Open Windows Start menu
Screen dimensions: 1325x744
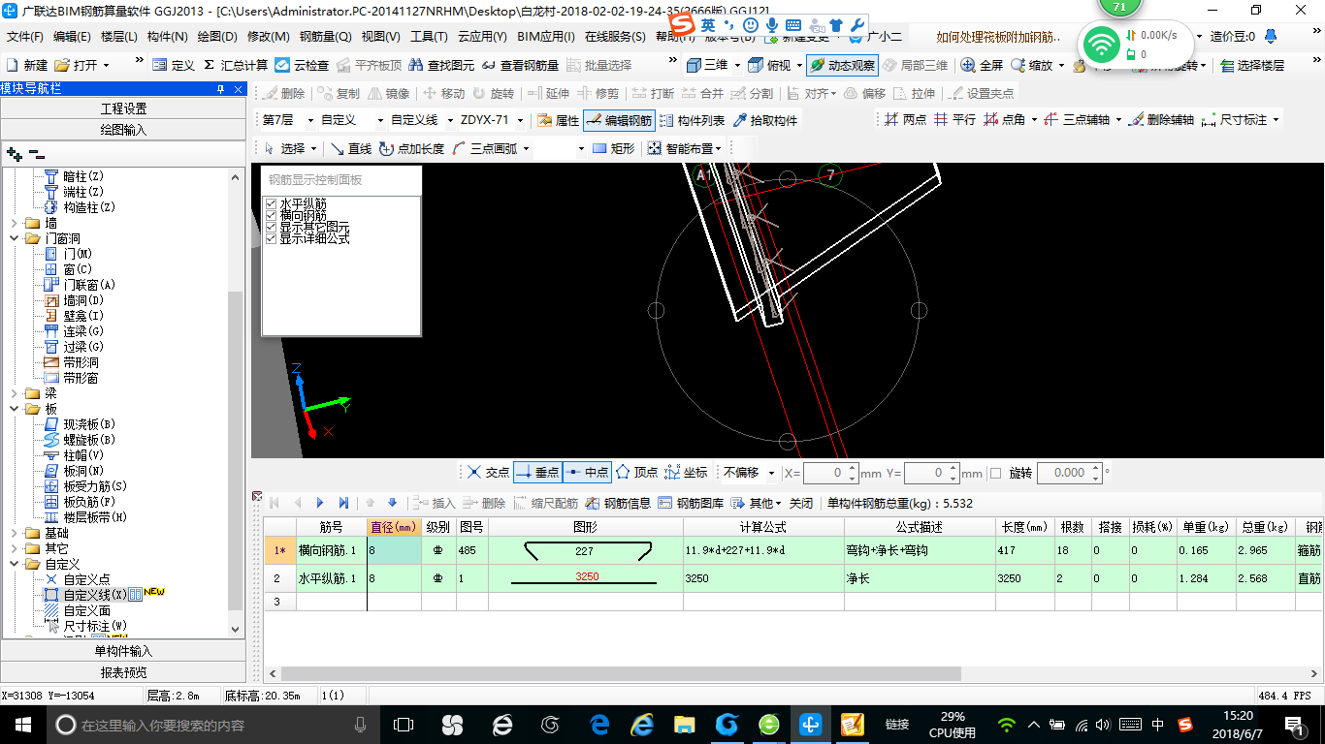[22, 724]
